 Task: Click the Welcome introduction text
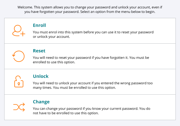(x=90, y=10)
